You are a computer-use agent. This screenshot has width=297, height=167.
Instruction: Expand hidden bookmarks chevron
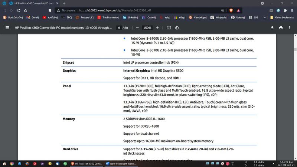click(264, 17)
